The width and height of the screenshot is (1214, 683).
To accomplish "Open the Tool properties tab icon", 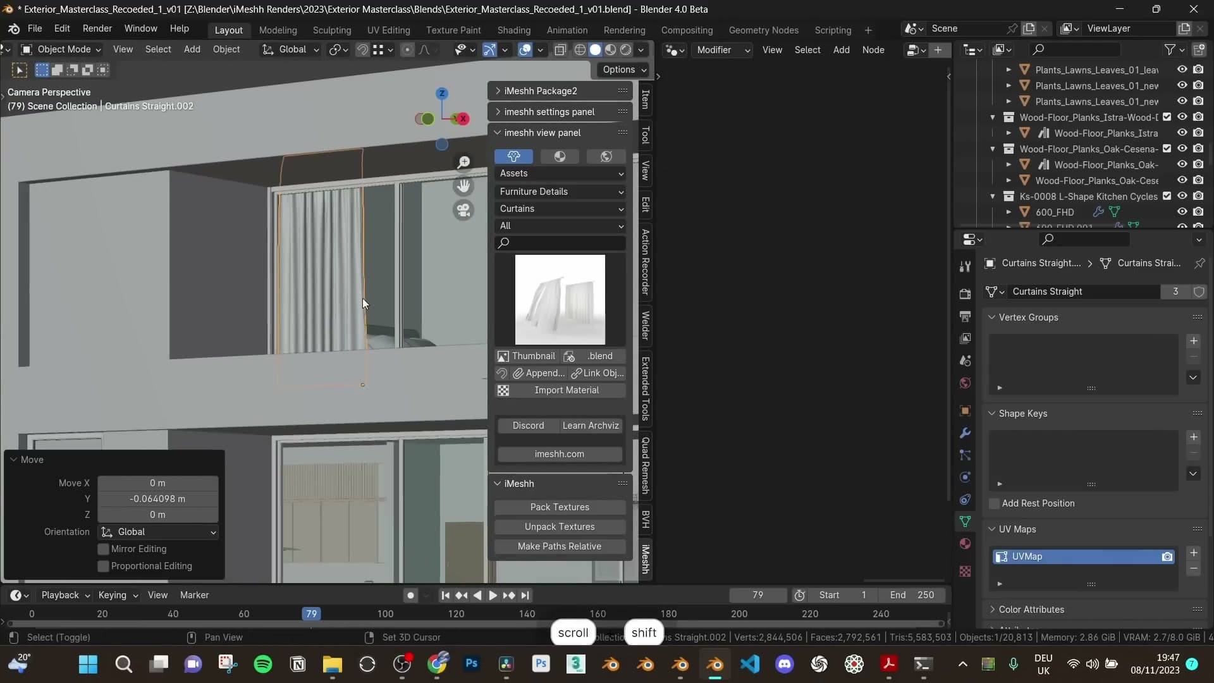I will click(x=965, y=267).
